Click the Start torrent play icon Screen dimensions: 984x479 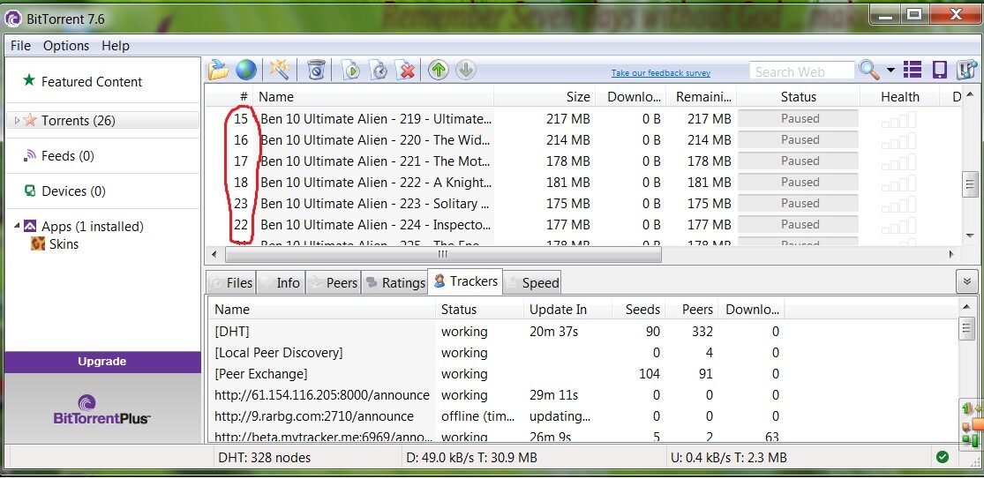351,71
